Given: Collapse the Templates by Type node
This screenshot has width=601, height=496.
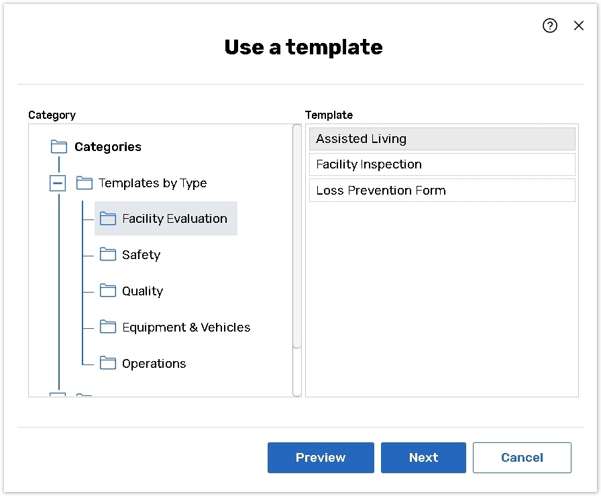Looking at the screenshot, I should click(58, 183).
